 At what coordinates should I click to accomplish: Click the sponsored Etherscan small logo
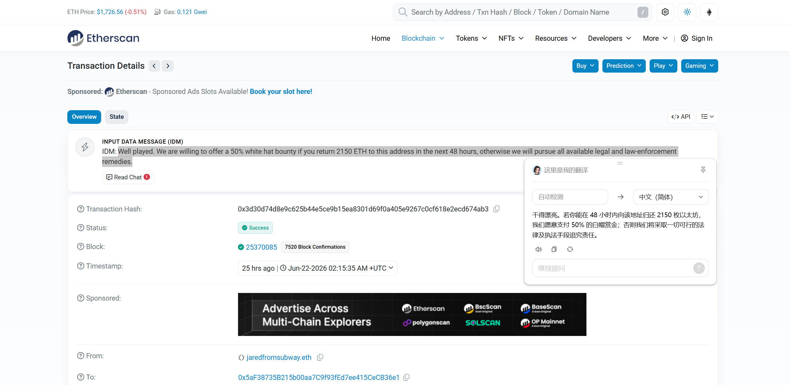[109, 92]
